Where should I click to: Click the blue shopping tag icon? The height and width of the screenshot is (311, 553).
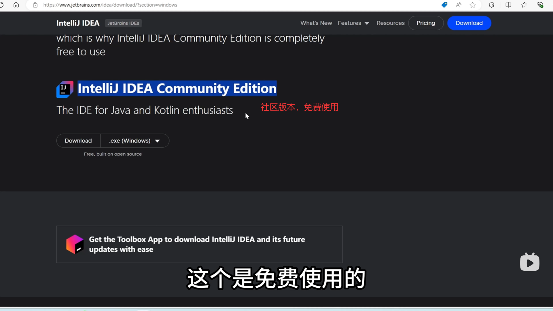(x=444, y=5)
